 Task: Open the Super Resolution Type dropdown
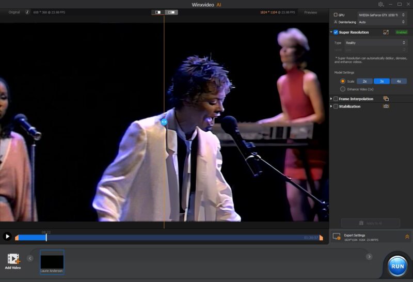375,43
